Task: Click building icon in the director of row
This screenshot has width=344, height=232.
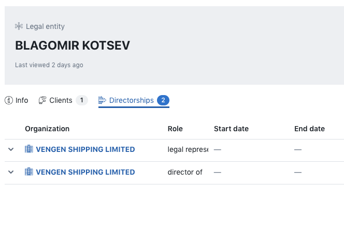Action: 29,172
